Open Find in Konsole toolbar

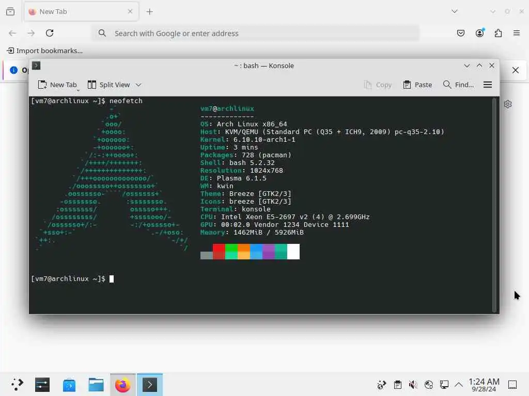tap(458, 85)
